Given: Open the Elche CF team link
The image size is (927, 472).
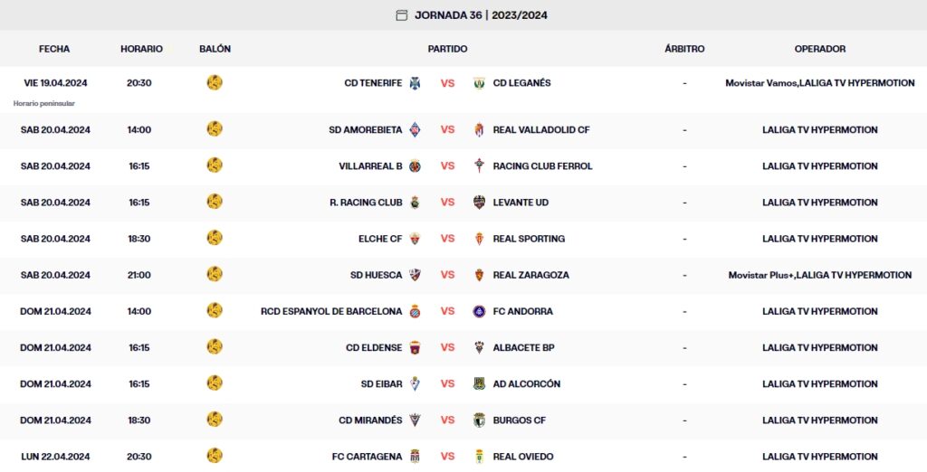Looking at the screenshot, I should pyautogui.click(x=380, y=239).
